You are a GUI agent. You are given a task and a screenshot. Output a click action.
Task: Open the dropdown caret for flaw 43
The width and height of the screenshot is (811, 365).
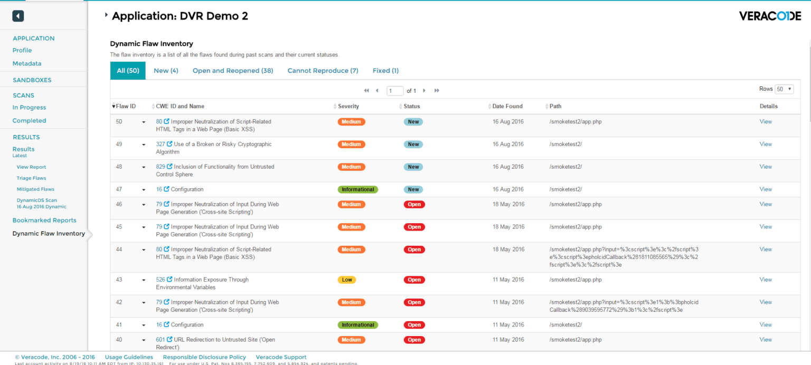pyautogui.click(x=143, y=281)
